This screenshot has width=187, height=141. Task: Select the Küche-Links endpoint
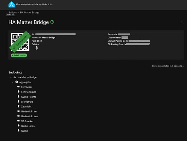point(28,126)
